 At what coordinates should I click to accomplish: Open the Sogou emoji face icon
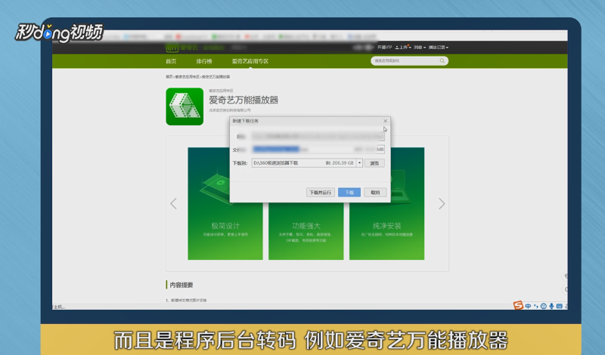[543, 306]
